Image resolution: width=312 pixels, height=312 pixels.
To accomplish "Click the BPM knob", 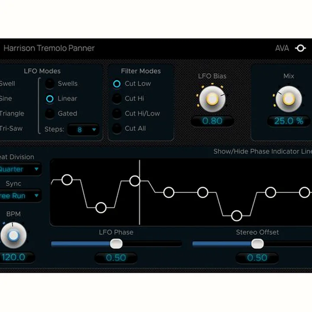I will click(x=13, y=235).
